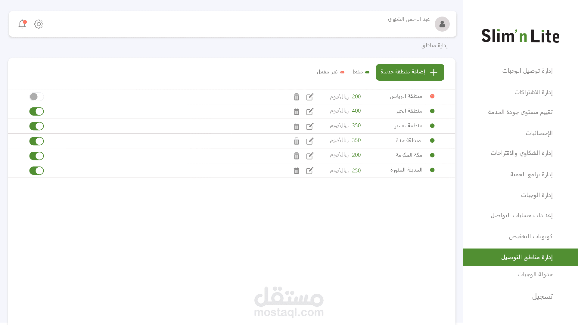Disable the منطقة الخبر region toggle
Screen dimensions: 578x325
point(36,111)
